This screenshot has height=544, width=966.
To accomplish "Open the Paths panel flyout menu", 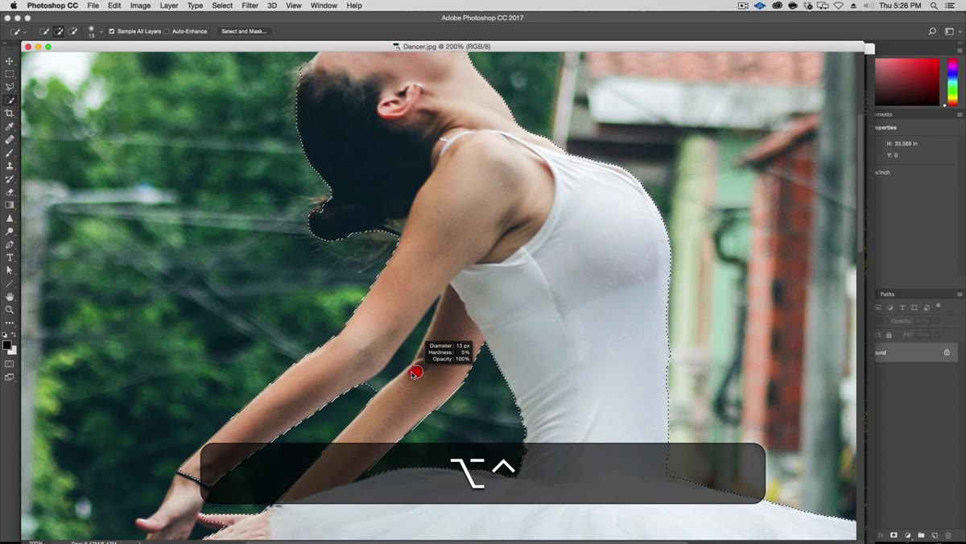I will tap(960, 294).
